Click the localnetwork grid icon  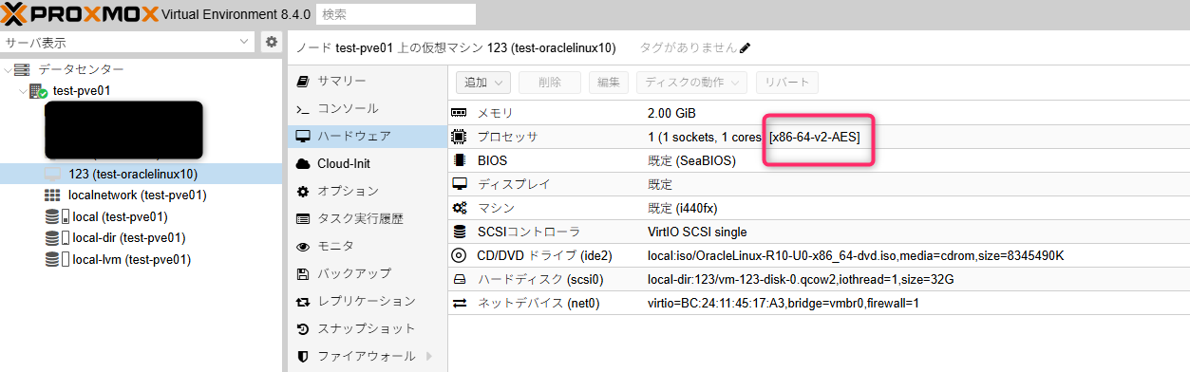(52, 195)
